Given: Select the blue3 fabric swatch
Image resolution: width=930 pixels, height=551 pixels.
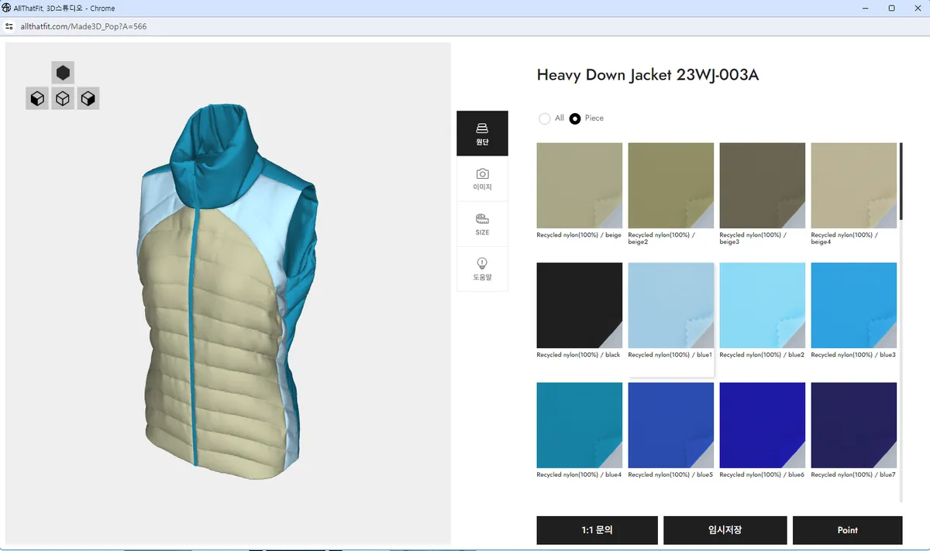Looking at the screenshot, I should click(x=854, y=305).
